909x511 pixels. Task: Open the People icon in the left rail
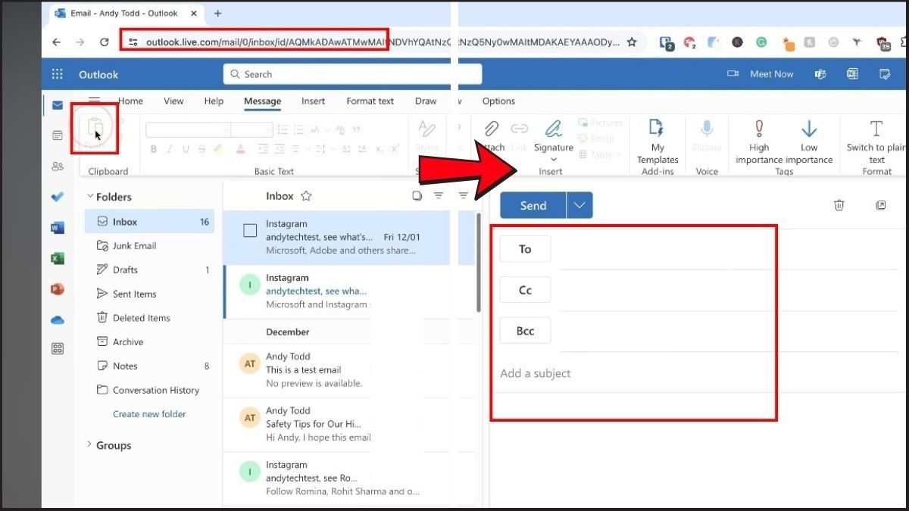click(58, 167)
